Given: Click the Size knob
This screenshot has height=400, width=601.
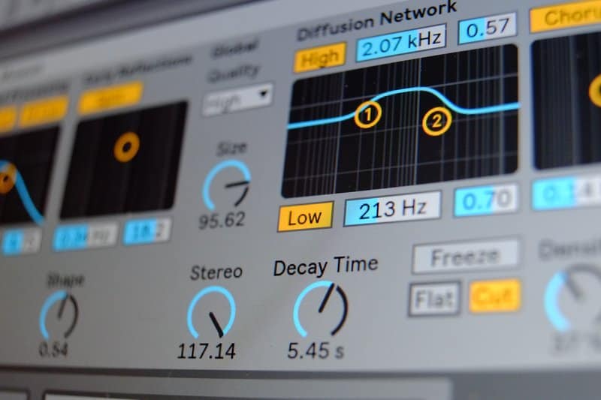Looking at the screenshot, I should click(227, 185).
